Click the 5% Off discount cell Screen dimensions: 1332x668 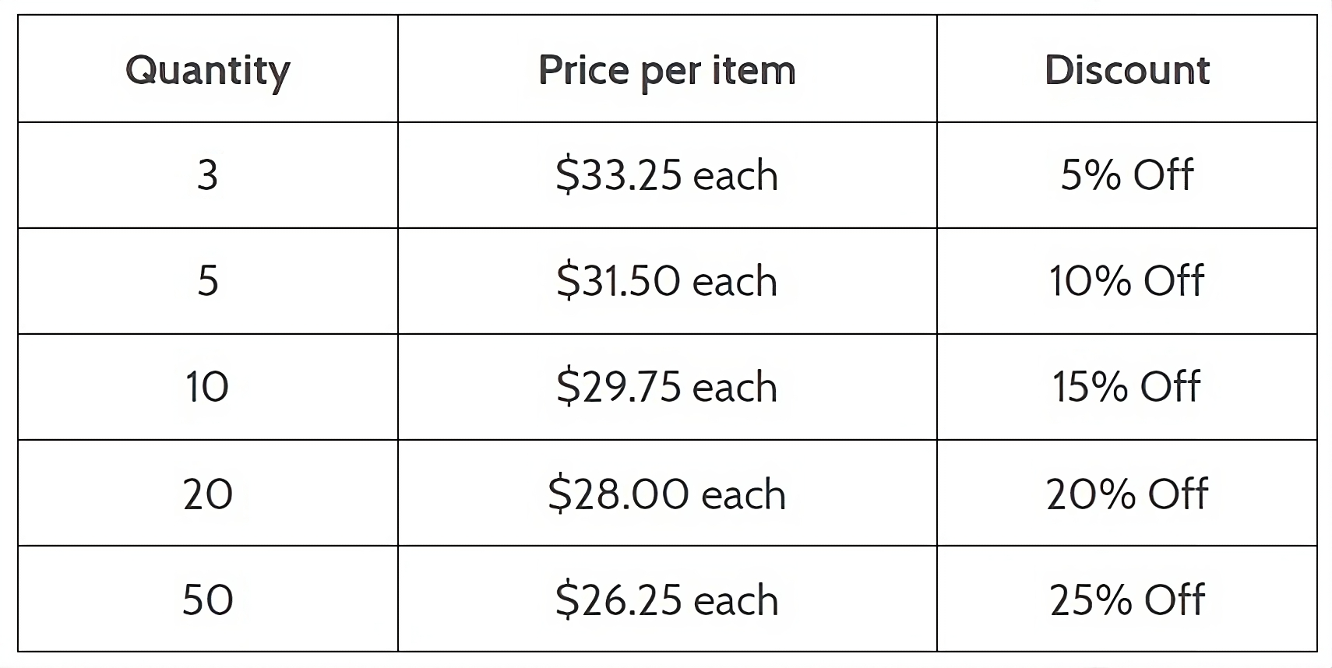tap(1126, 175)
